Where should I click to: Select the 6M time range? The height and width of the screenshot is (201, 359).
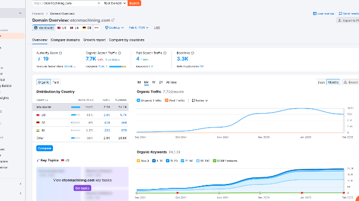146,82
